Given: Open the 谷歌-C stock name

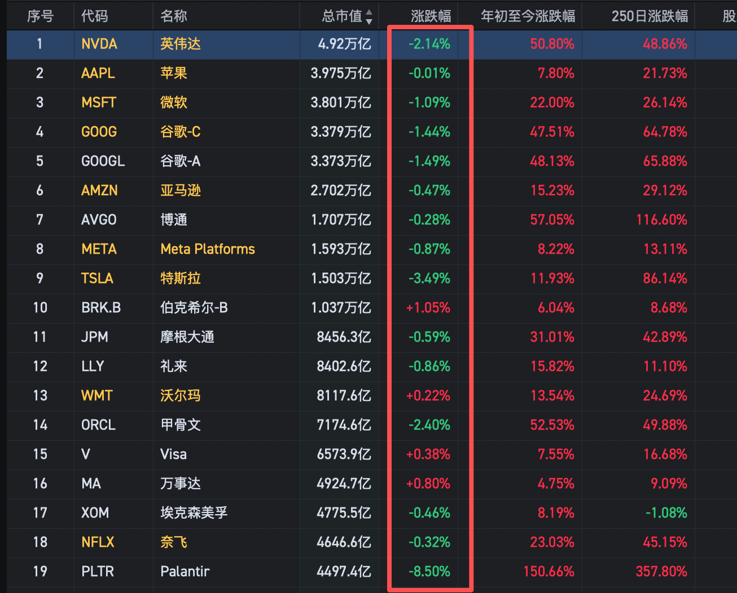Looking at the screenshot, I should 181,132.
